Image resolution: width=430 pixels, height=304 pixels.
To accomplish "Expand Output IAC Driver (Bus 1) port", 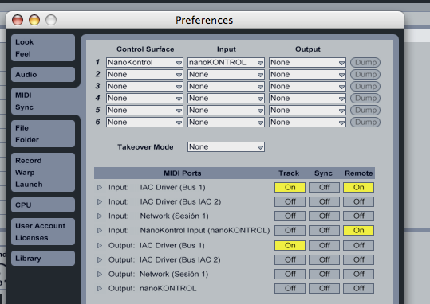I will tap(100, 245).
